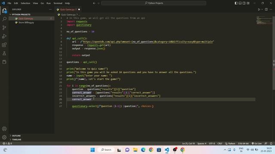275x154 pixels.
Task: Open the Customize Layout control
Action: [x=248, y=3]
